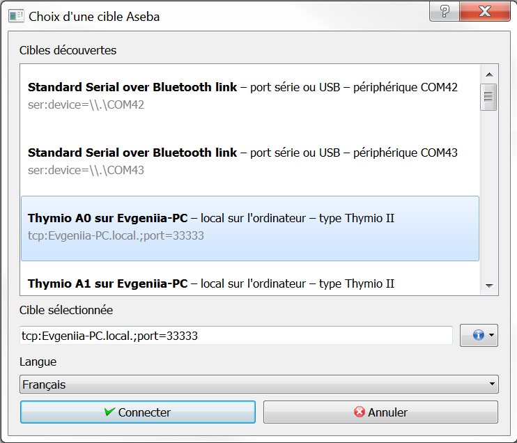The width and height of the screenshot is (517, 443).
Task: Open the blue info icon dropdown
Action: pyautogui.click(x=479, y=335)
